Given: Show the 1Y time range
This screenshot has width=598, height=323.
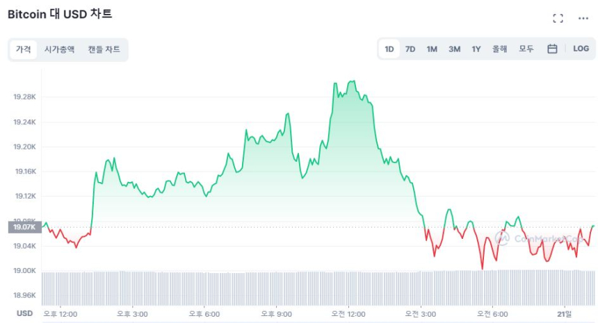Looking at the screenshot, I should [x=476, y=49].
